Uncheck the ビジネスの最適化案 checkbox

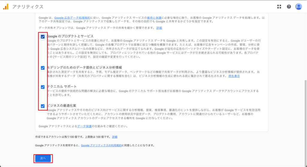(43, 106)
